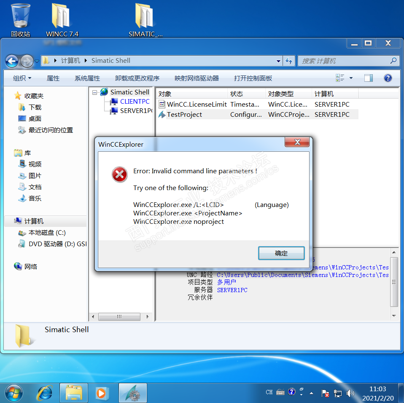Viewport: 404px width, 403px height.
Task: Click the WinCC.LicenseLimit object icon
Action: pyautogui.click(x=162, y=104)
